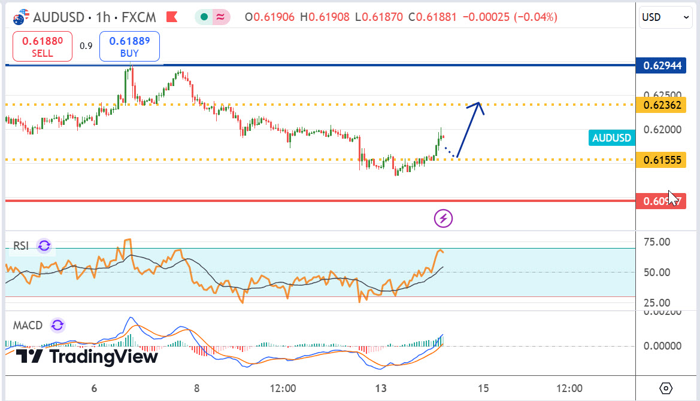Click the refresh icon next to MACD

coord(57,325)
